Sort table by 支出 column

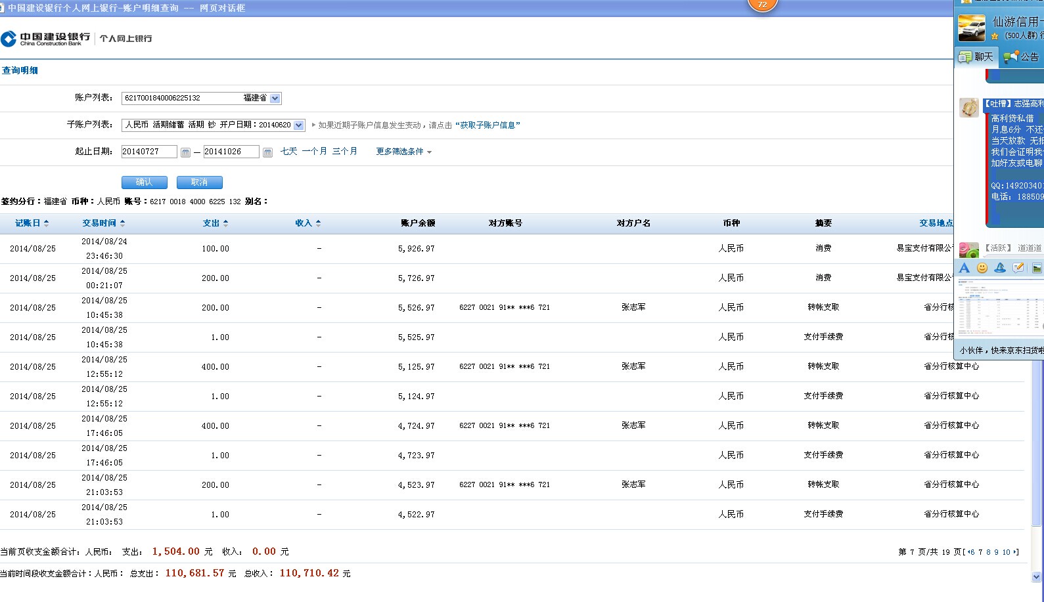tap(215, 223)
